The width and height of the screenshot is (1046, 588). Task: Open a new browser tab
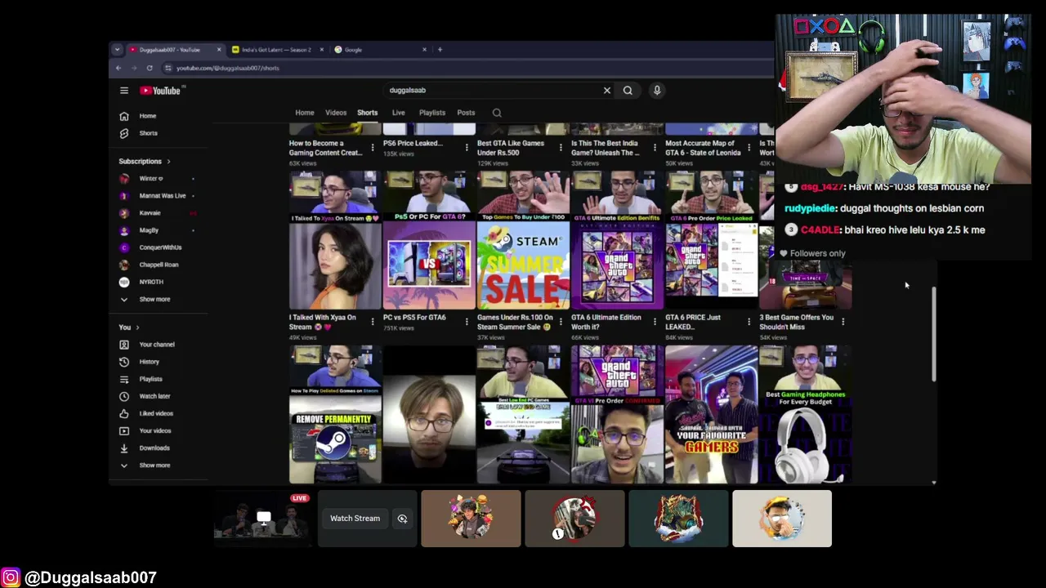point(440,50)
